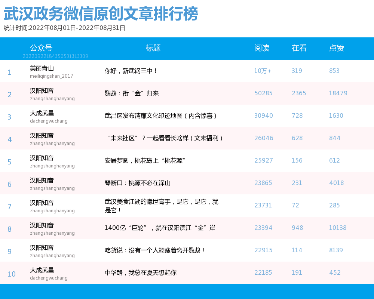Open article 中华路，我总在夏天想起你
Image resolution: width=374 pixels, height=299 pixels.
click(x=141, y=272)
